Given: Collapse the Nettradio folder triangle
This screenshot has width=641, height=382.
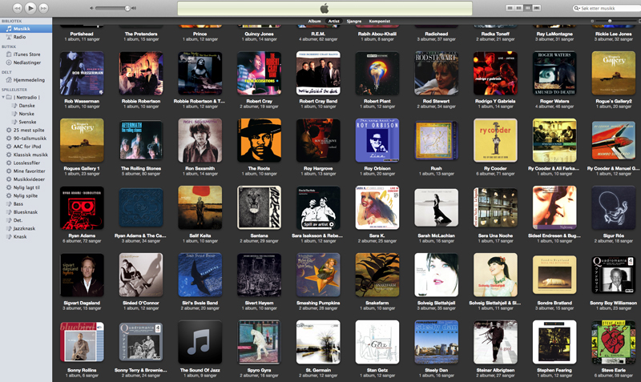Looking at the screenshot, I should tap(3, 97).
